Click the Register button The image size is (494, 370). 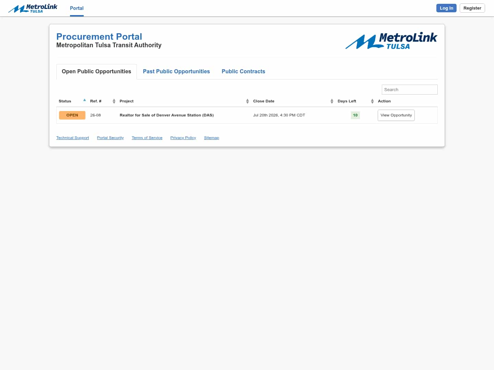(472, 8)
